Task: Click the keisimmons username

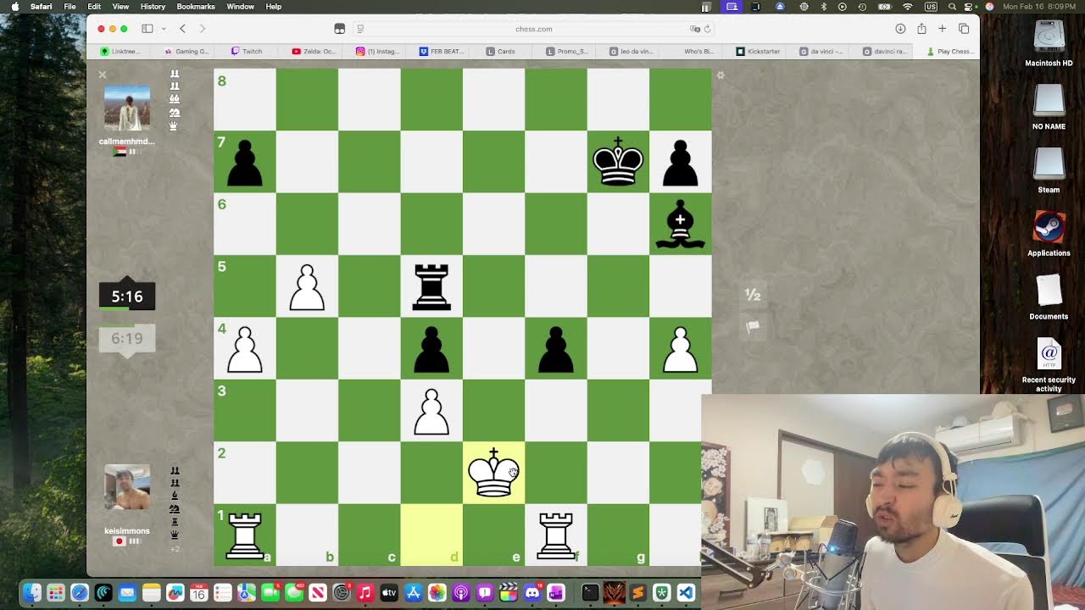Action: pyautogui.click(x=127, y=531)
